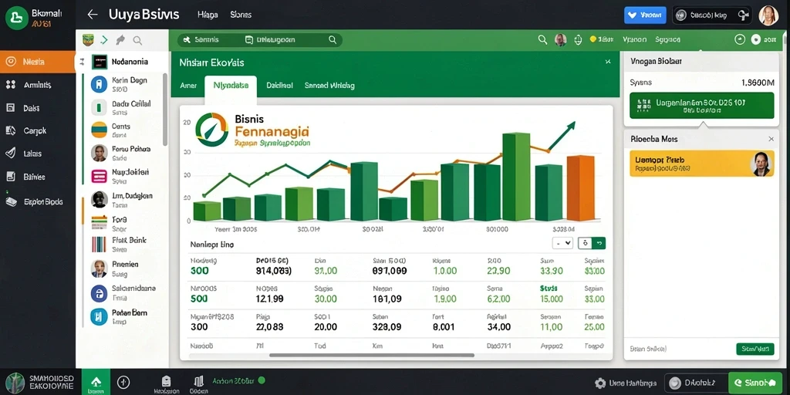Open the gear settings icon in the bottom bar
The image size is (790, 395).
coord(600,383)
